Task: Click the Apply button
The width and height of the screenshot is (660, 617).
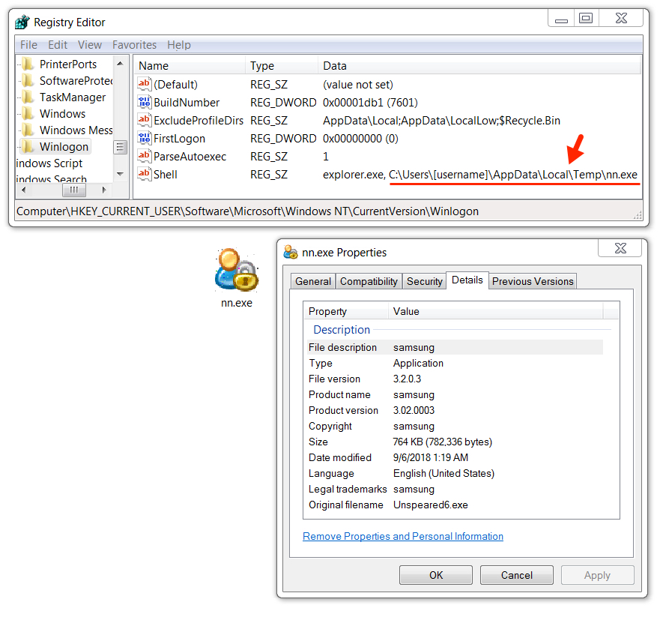Action: coord(597,575)
